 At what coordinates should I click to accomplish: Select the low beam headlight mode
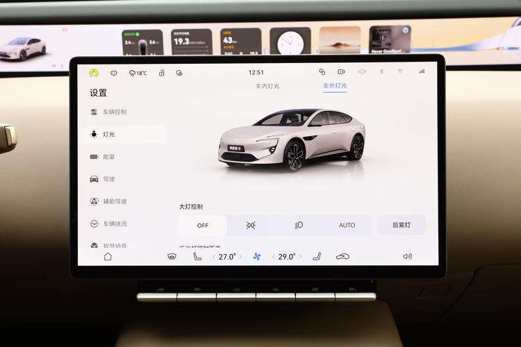299,225
